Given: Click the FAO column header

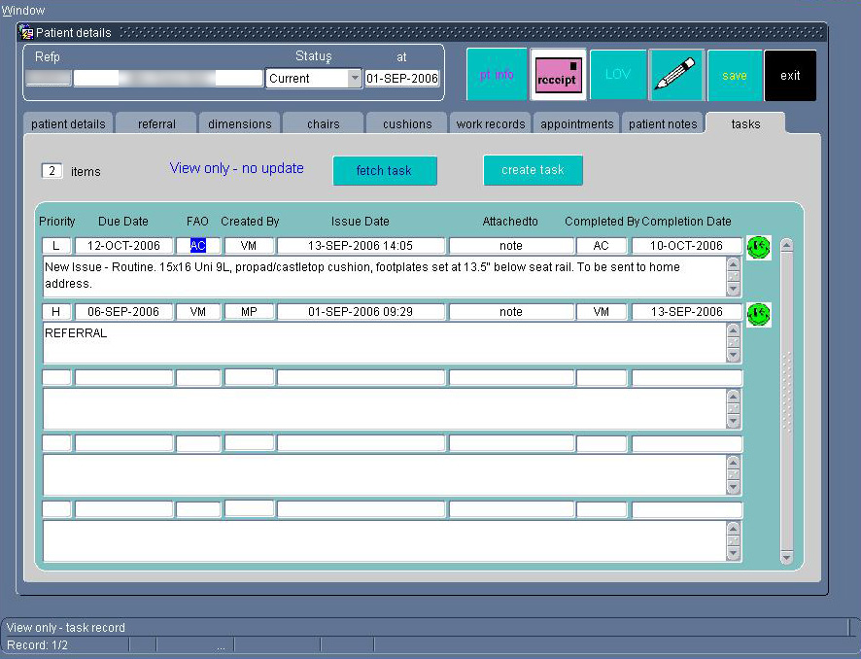Looking at the screenshot, I should [x=197, y=222].
